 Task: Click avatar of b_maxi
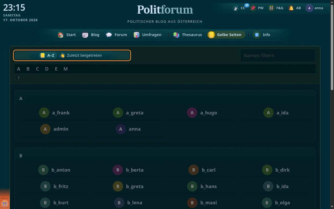pos(192,202)
